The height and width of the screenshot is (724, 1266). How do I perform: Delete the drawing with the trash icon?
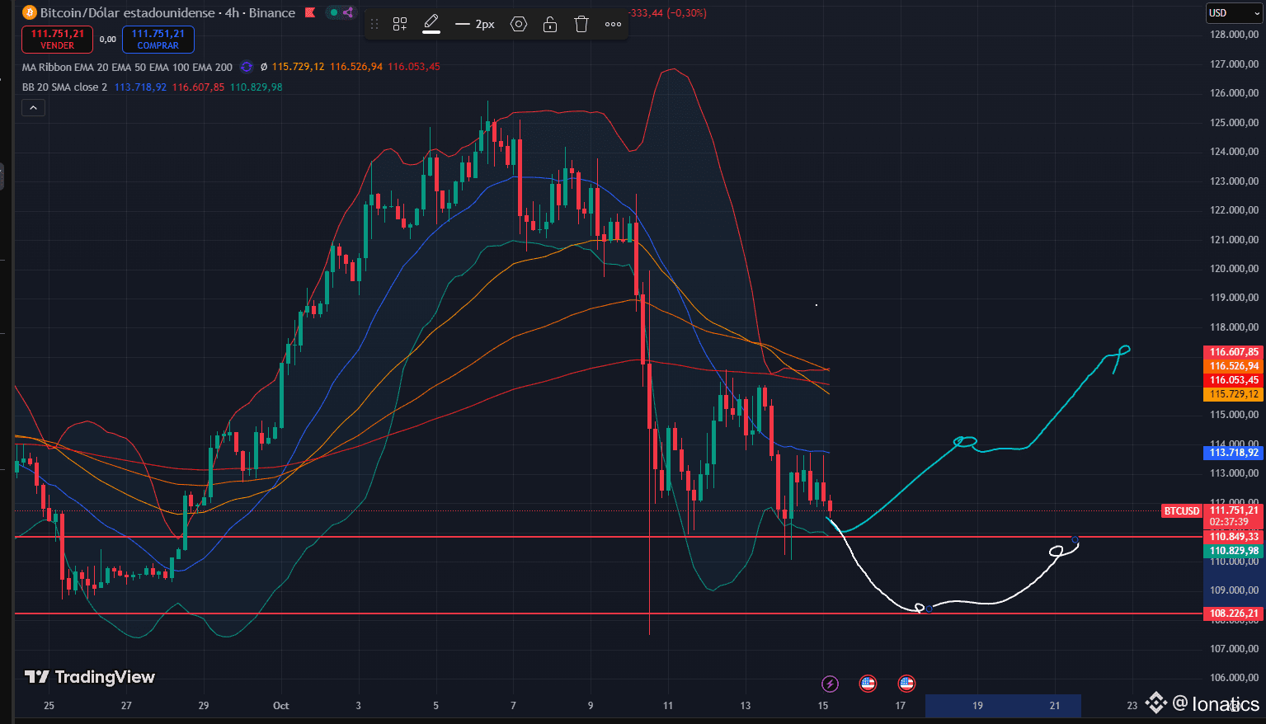[581, 25]
